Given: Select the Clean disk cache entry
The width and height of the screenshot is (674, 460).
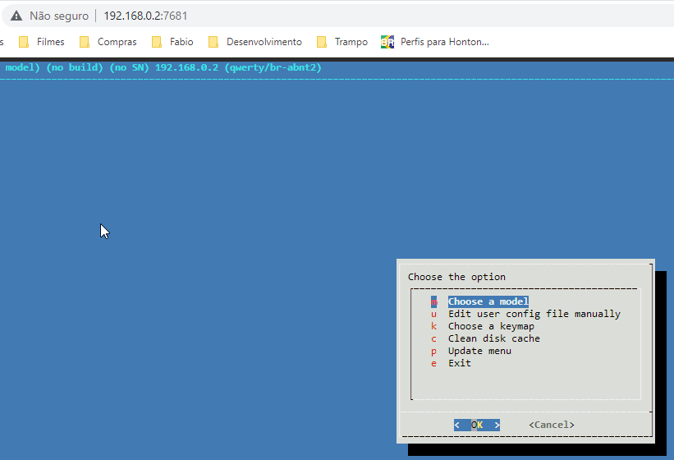Looking at the screenshot, I should (493, 338).
